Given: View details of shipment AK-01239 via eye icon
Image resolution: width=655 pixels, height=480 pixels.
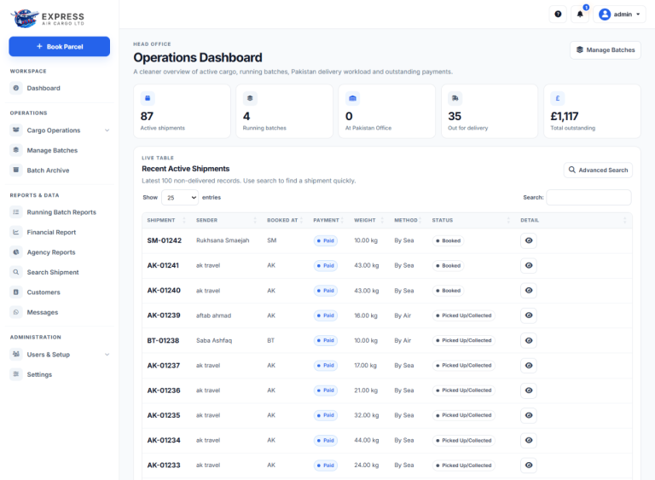Looking at the screenshot, I should pos(529,315).
